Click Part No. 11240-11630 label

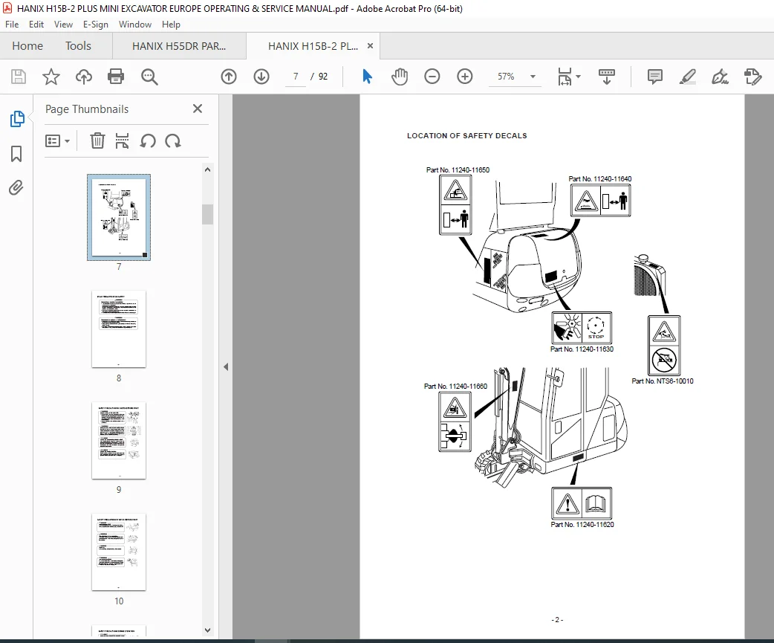point(582,349)
